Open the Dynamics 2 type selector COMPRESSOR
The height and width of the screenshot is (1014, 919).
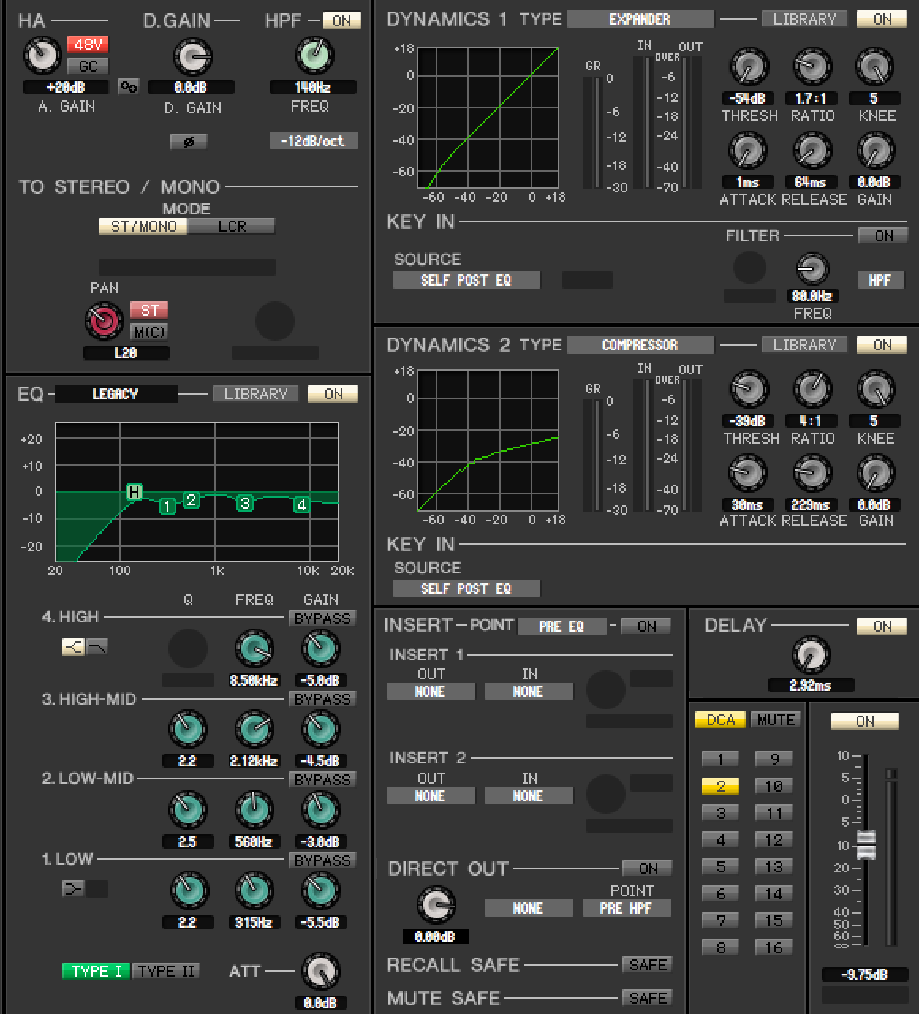click(x=641, y=345)
